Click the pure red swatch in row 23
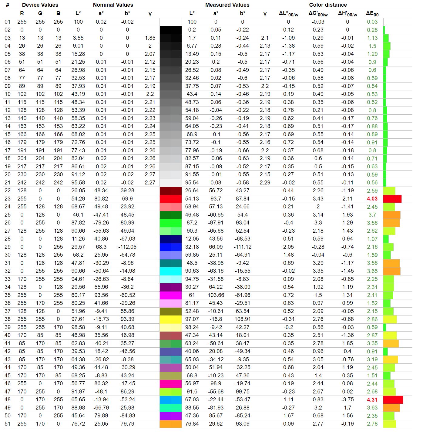423x435 pixels. 170,199
